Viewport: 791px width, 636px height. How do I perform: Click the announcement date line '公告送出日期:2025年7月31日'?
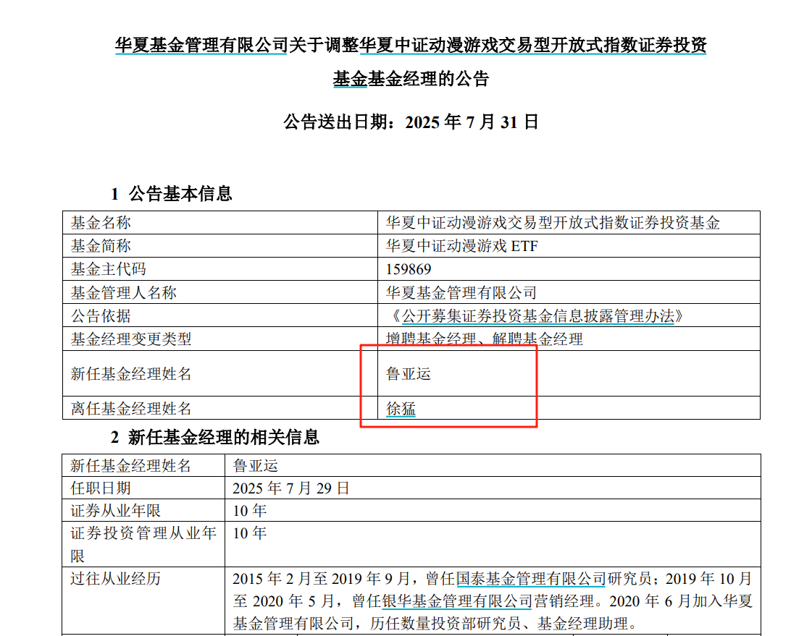[411, 122]
